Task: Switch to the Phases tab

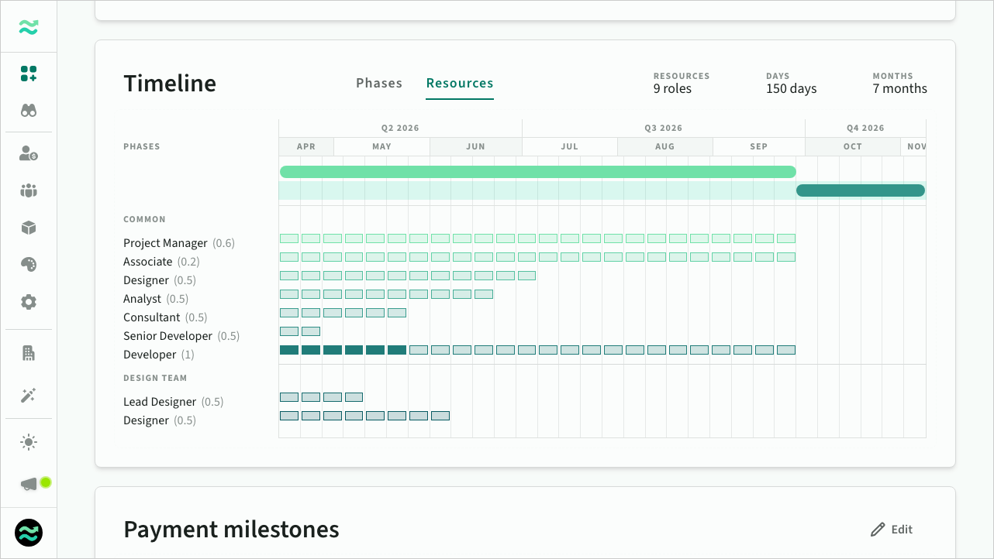Action: pos(379,83)
